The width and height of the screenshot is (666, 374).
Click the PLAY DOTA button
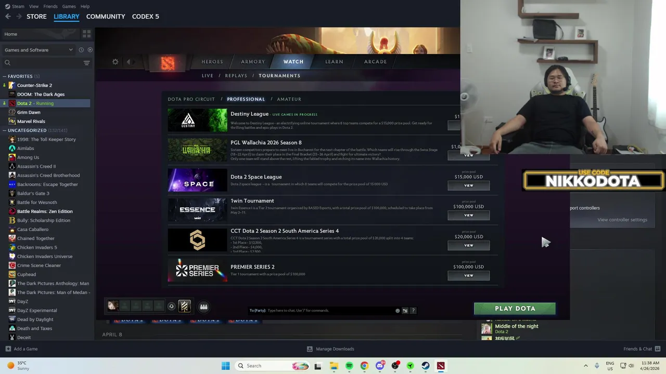point(515,309)
